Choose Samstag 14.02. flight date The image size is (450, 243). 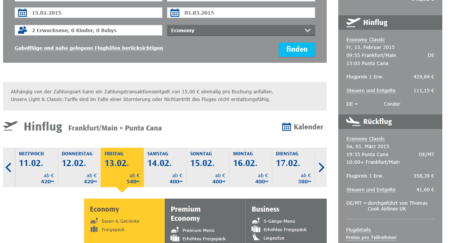[x=165, y=168]
